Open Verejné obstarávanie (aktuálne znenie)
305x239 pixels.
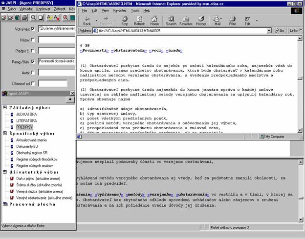44,198
